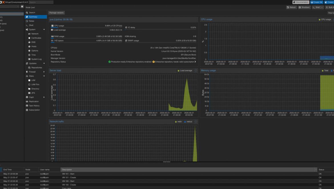Open the Replication page in the sidebar
334x189 pixels.
(x=34, y=101)
